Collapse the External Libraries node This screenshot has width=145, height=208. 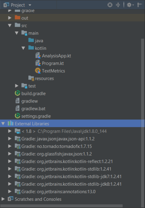pyautogui.click(x=3, y=124)
